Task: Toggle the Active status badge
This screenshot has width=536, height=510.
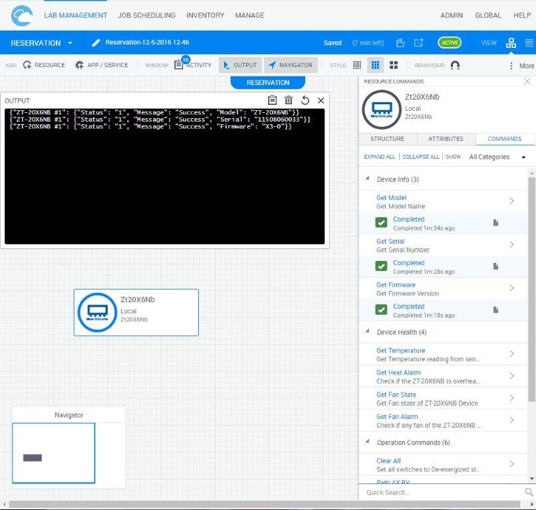Action: 450,43
